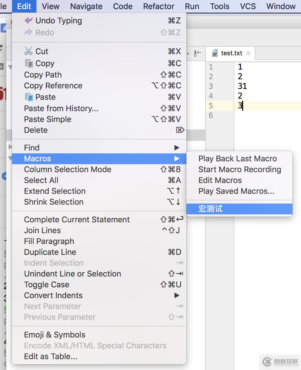Choose Play Saved Macros...
This screenshot has width=301, height=370.
coord(239,191)
